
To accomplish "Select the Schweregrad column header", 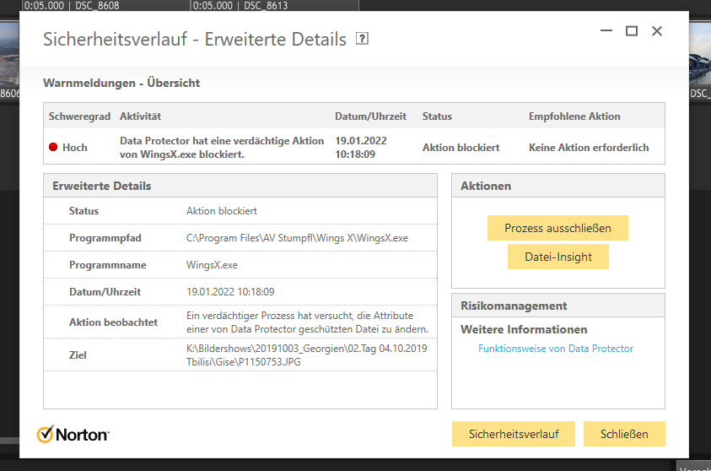I will 79,116.
